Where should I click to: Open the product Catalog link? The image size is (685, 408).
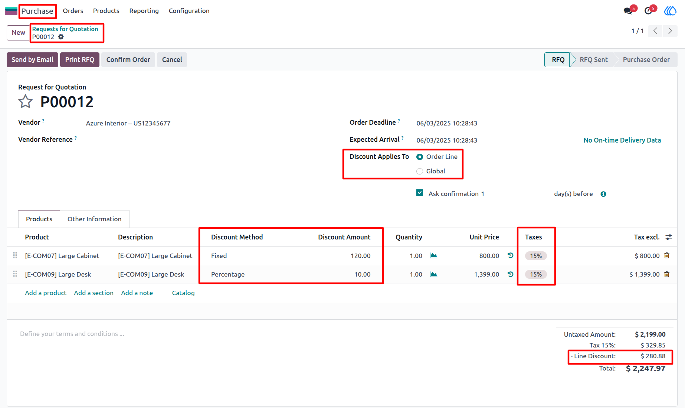[183, 293]
